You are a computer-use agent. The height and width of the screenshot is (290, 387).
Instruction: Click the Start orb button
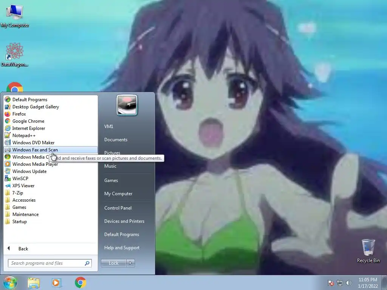pyautogui.click(x=10, y=282)
